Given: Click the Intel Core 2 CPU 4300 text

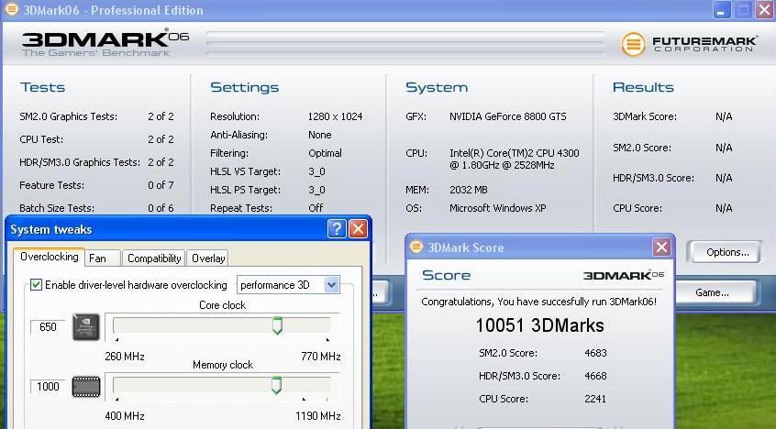Looking at the screenshot, I should (515, 159).
